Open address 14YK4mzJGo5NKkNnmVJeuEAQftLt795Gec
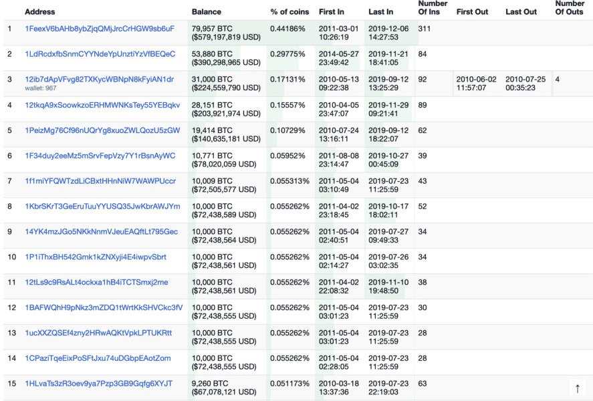Viewport: 593px width, 401px height. (101, 232)
